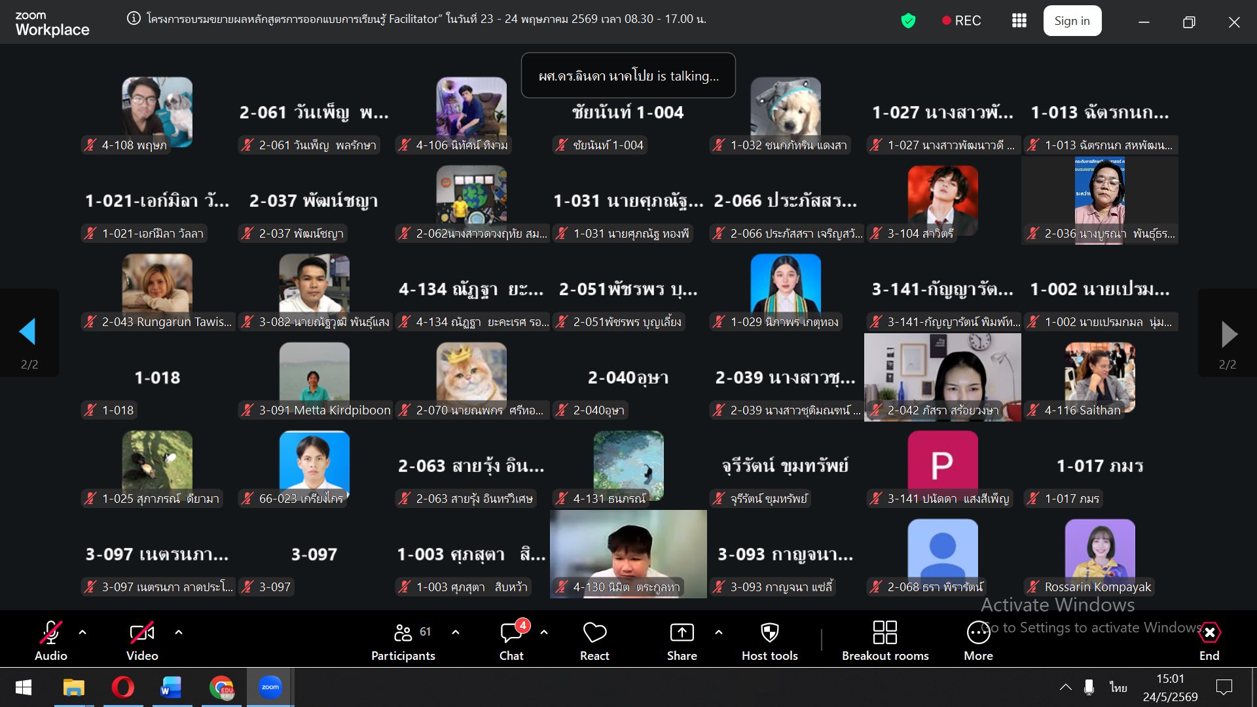Click the REC recording indicator
Image resolution: width=1257 pixels, height=707 pixels.
click(x=961, y=21)
